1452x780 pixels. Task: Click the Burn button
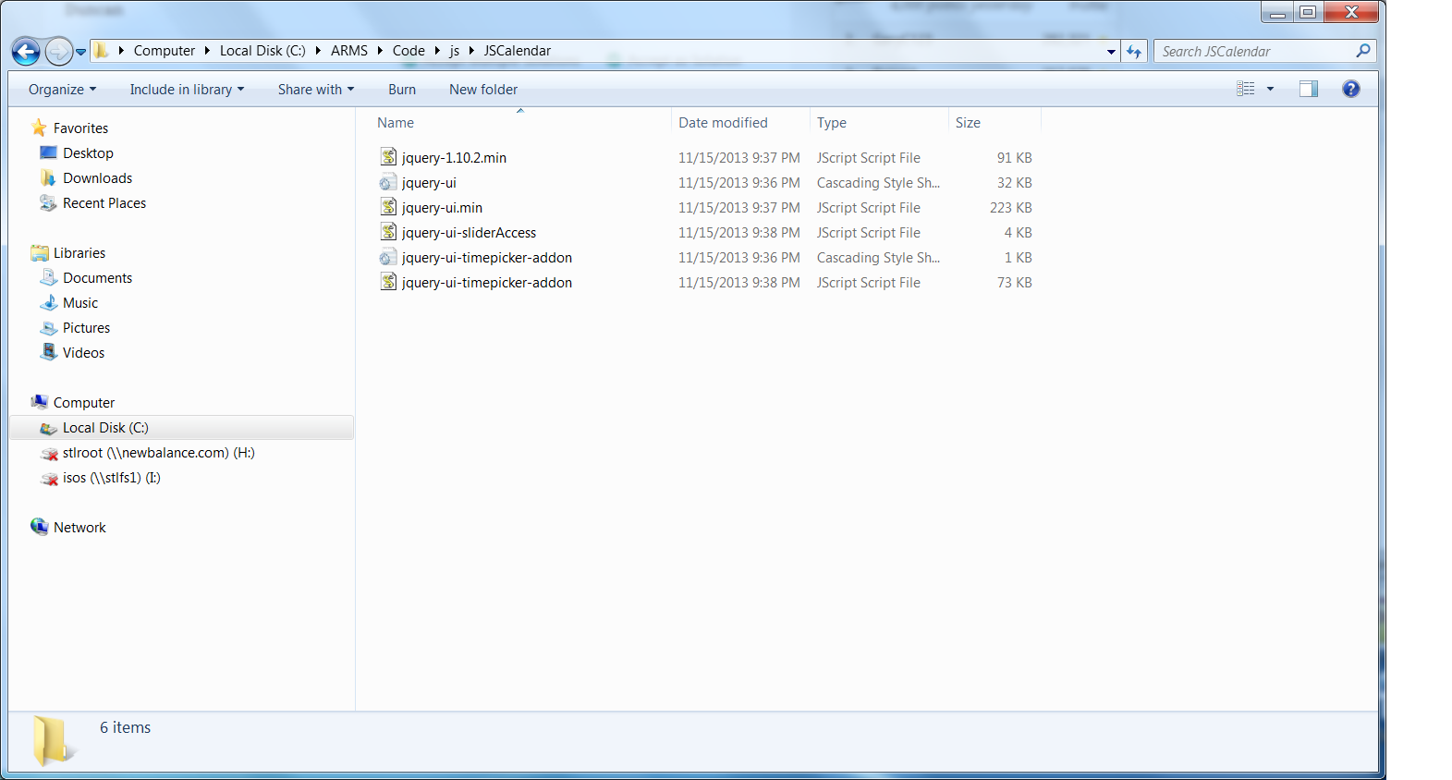pos(402,90)
